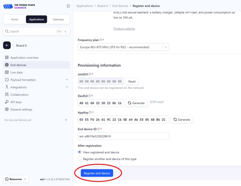Click the End devices chip icon

click(7, 65)
